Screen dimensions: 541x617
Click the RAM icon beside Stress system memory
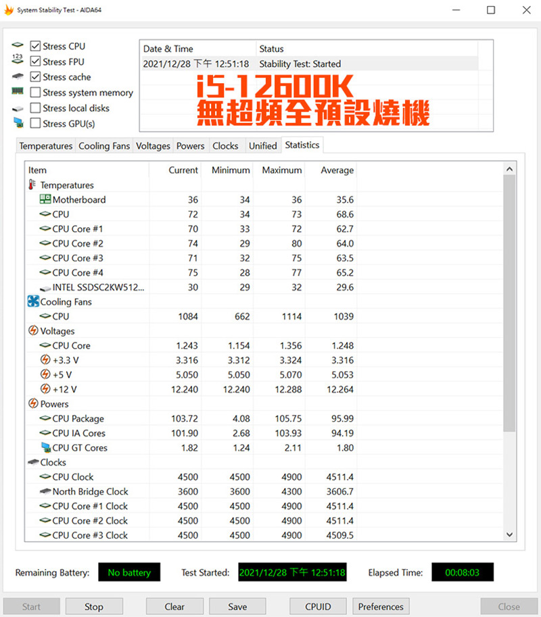[x=18, y=91]
